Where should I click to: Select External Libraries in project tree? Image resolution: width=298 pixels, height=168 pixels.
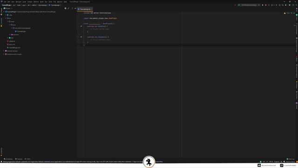coord(11,51)
